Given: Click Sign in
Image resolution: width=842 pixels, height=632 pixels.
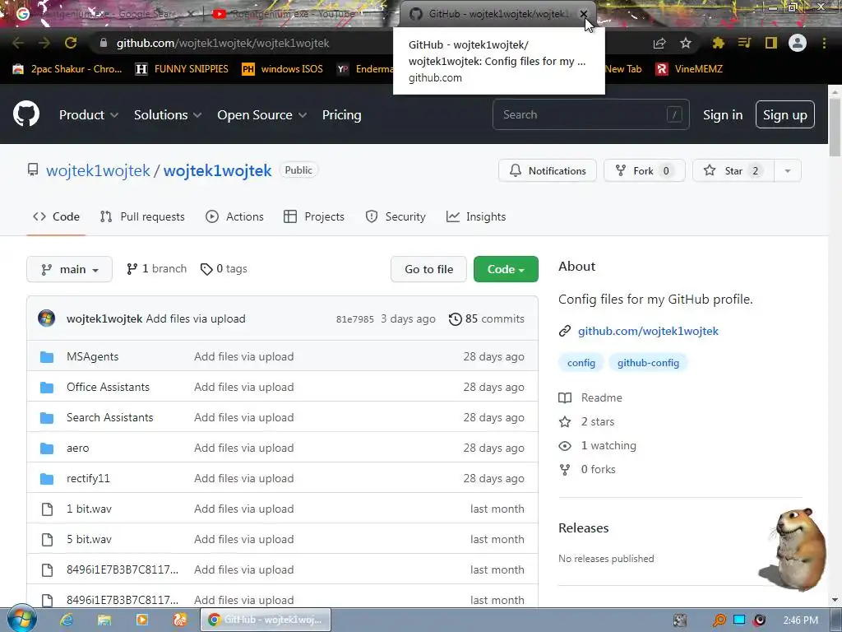Looking at the screenshot, I should click(x=723, y=114).
